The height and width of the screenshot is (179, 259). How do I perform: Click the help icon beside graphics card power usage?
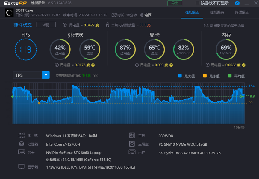pos(171,65)
